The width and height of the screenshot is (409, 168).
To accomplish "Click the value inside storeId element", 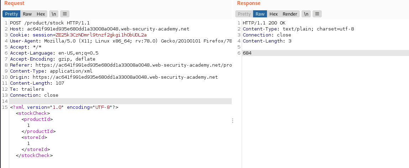I will 28,143.
